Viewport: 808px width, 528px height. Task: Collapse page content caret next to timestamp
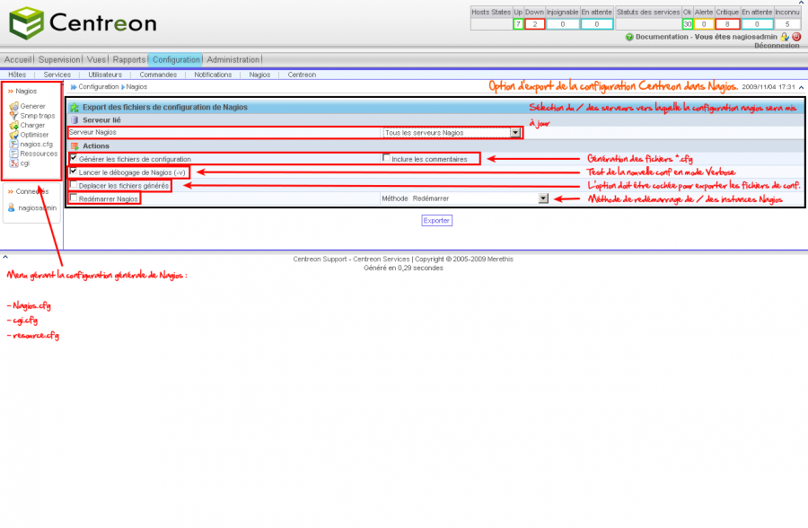pyautogui.click(x=802, y=87)
